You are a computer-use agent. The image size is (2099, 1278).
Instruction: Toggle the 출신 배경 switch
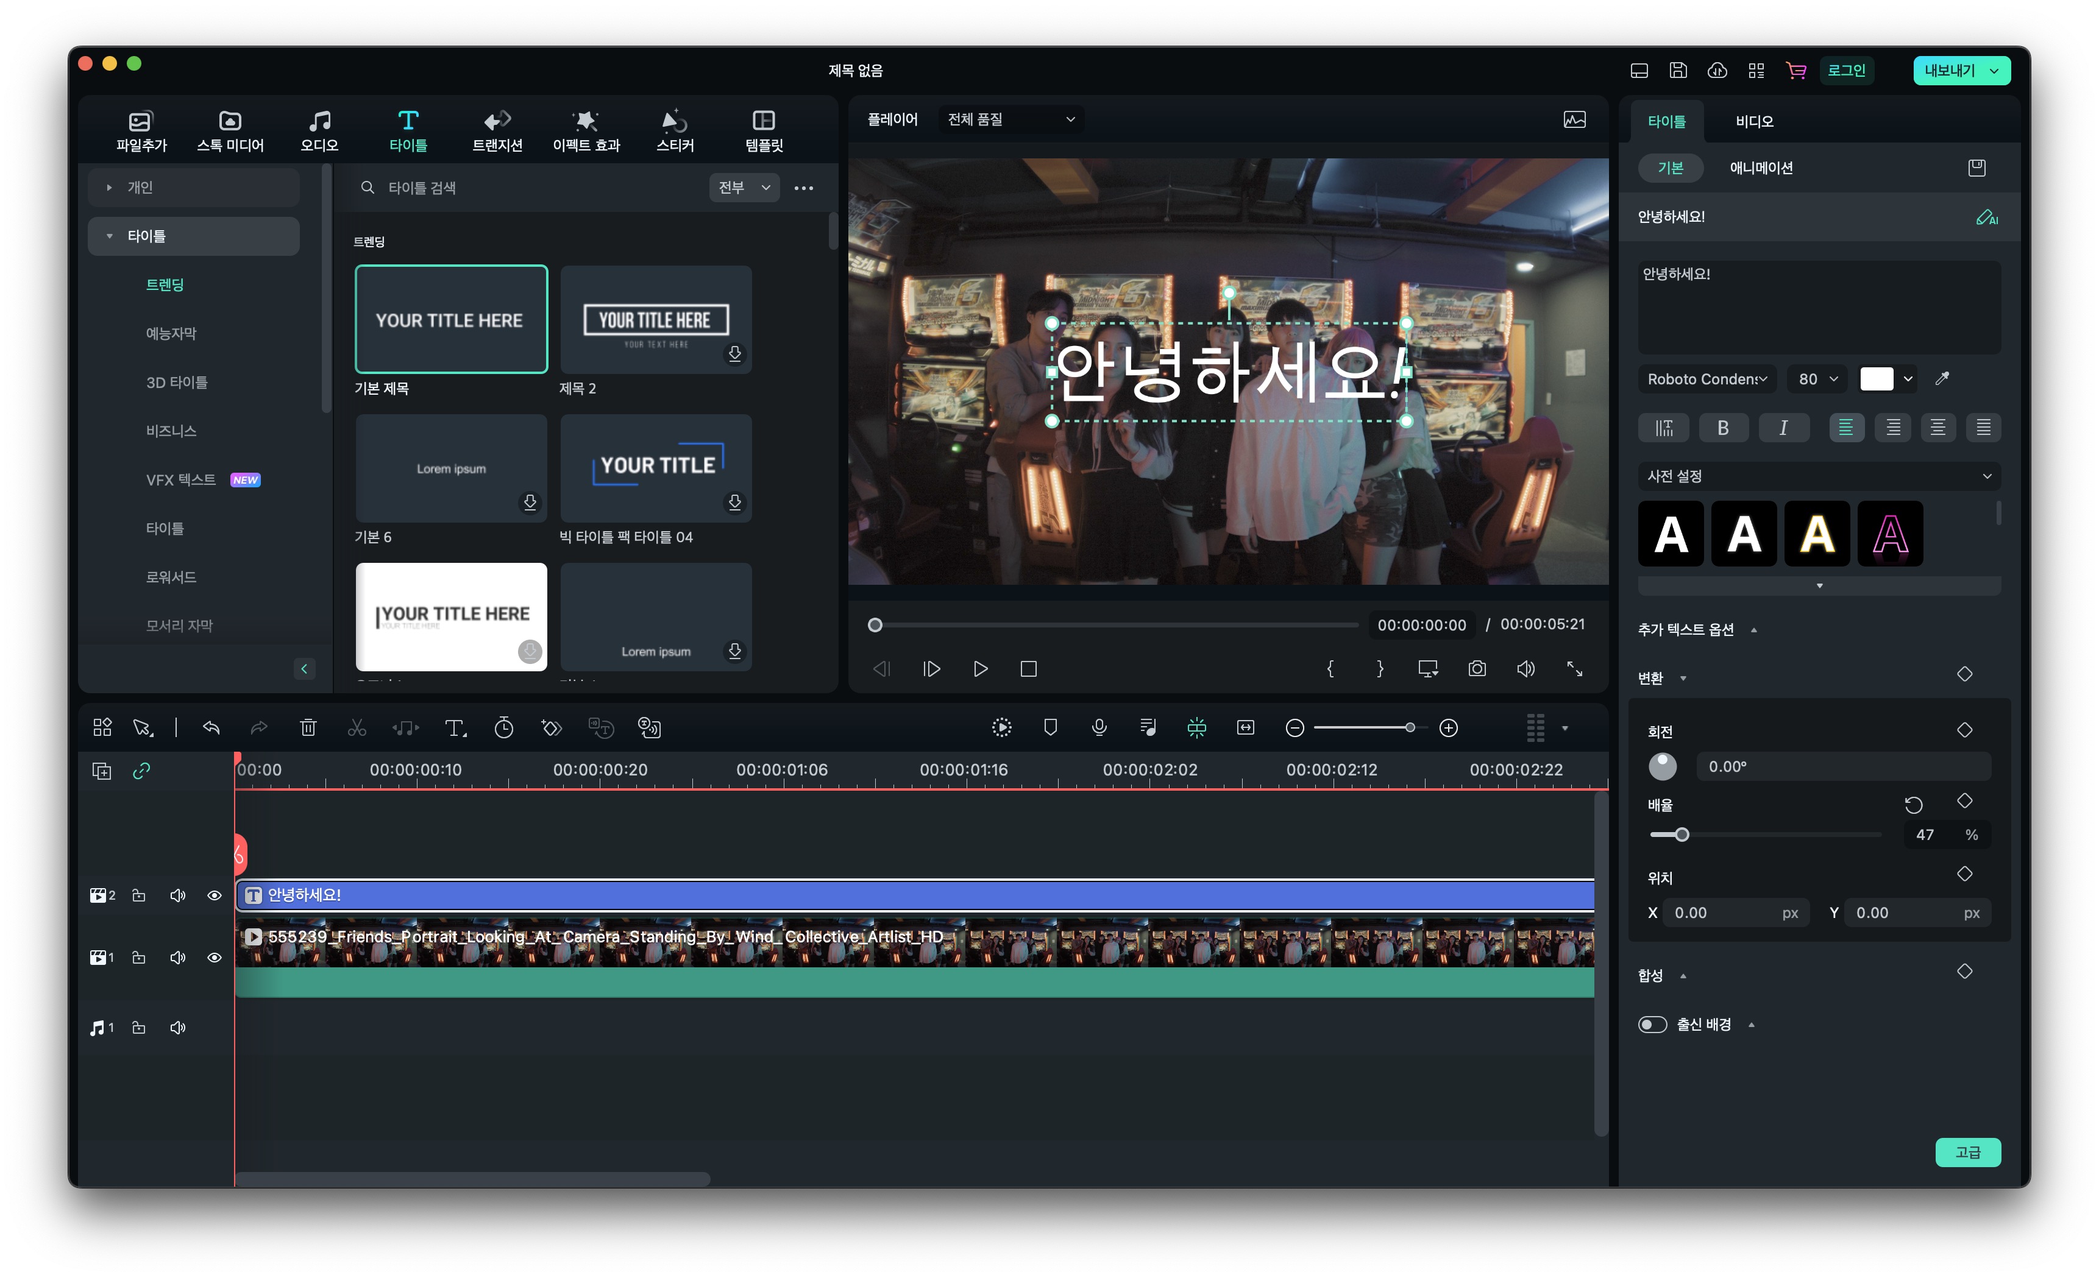(x=1652, y=1025)
